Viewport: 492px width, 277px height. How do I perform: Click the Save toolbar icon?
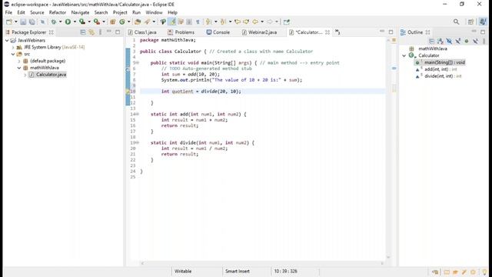[23, 22]
